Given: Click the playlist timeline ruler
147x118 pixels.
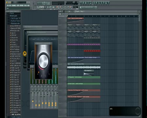Looking at the screenshot, I should tap(103, 16).
